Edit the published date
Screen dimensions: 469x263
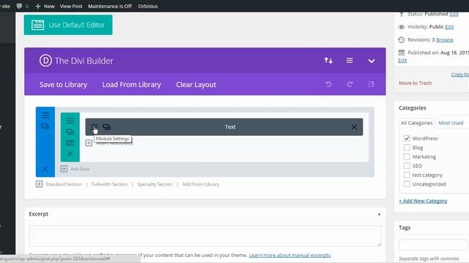pos(402,60)
